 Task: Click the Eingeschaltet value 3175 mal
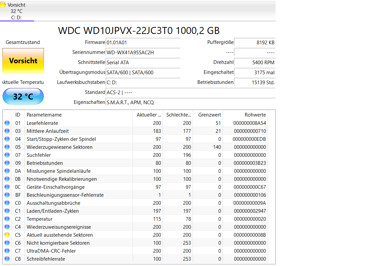tap(255, 73)
